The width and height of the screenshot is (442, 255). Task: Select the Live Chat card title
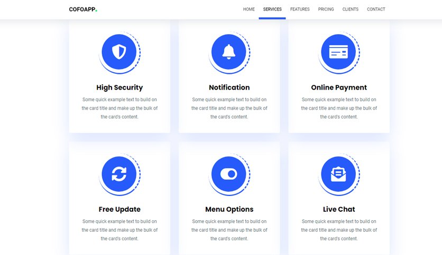coord(339,210)
